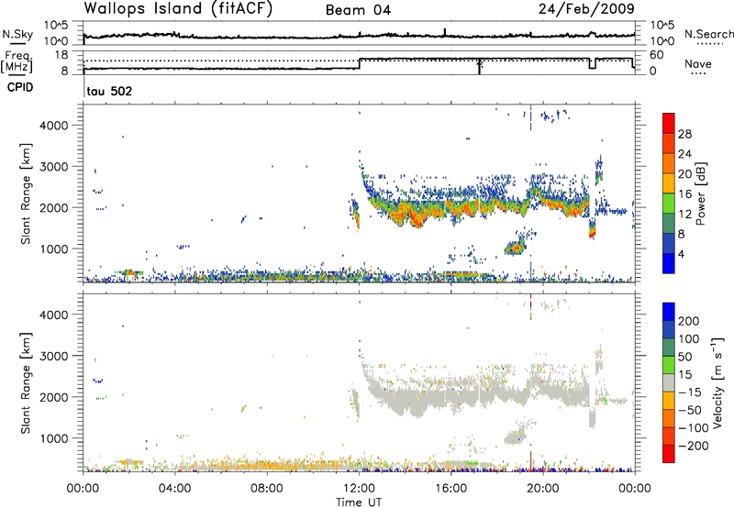The width and height of the screenshot is (734, 508).
Task: Click the red bottom of the velocity colorbar
Action: pyautogui.click(x=669, y=454)
